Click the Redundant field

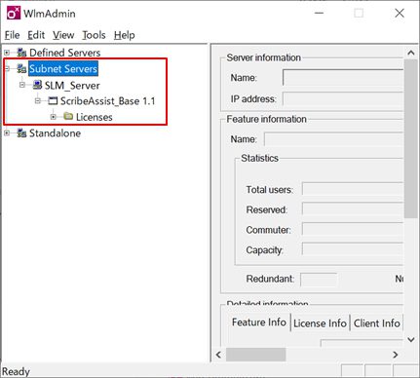point(319,280)
